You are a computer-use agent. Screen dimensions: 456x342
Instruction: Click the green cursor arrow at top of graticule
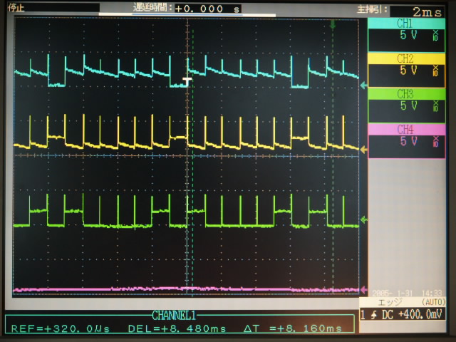(x=332, y=25)
